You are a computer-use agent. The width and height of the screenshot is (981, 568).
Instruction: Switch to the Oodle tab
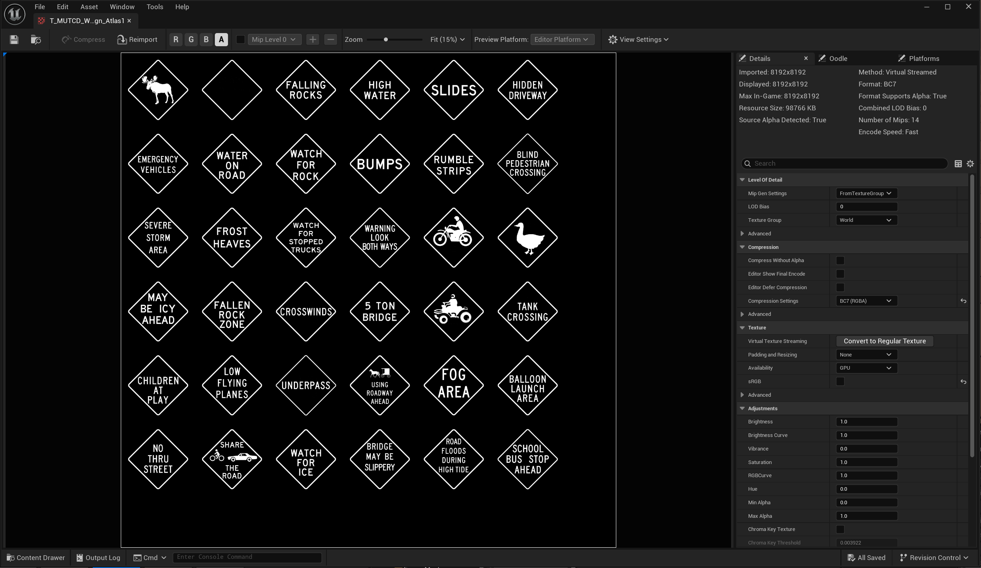tap(838, 59)
